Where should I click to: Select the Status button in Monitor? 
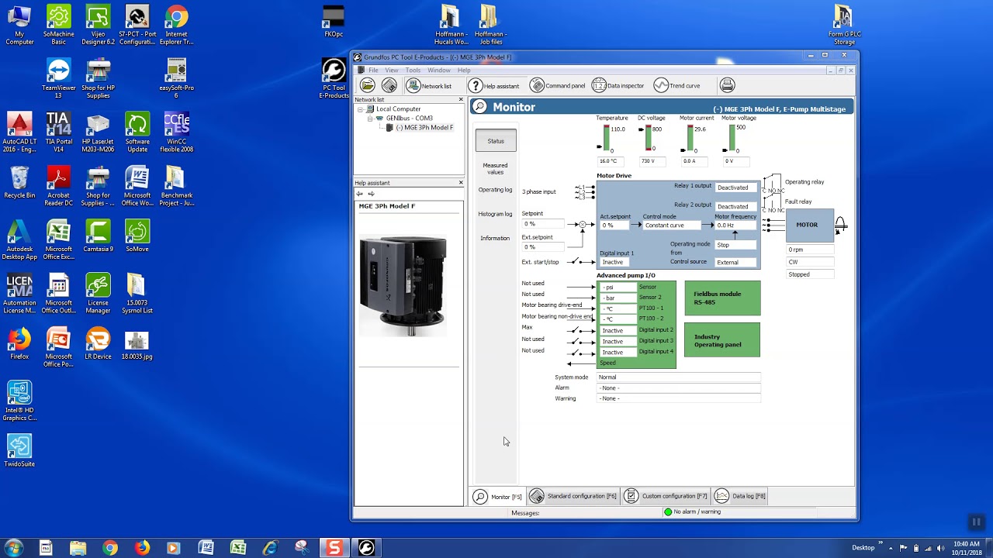coord(496,141)
